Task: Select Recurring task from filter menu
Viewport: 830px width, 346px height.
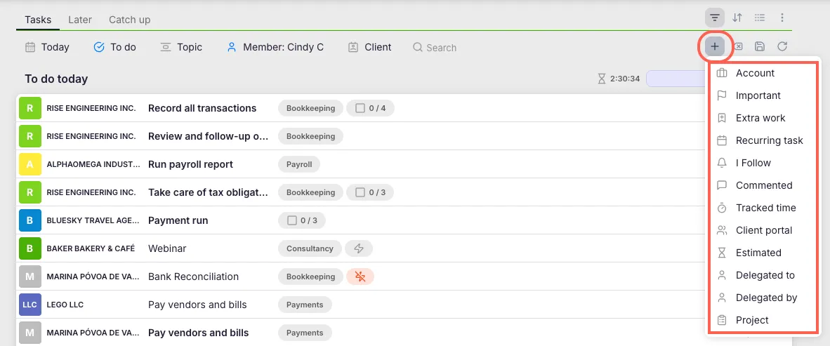Action: tap(769, 140)
